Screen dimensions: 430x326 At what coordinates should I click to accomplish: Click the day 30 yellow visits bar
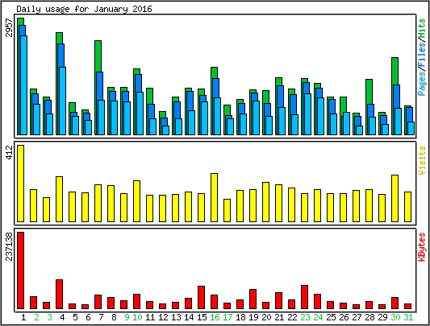coord(395,198)
